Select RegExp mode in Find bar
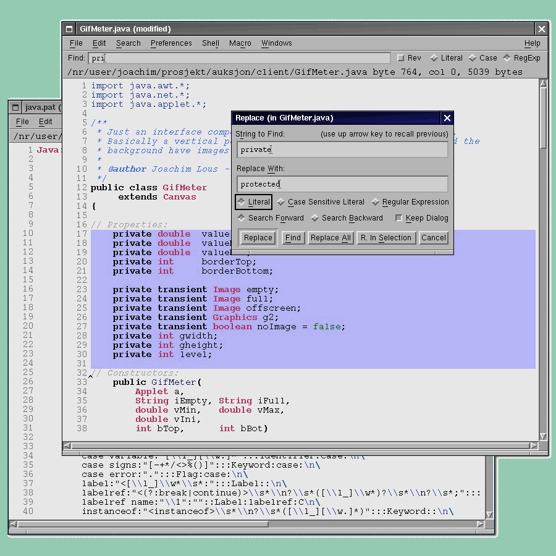Image resolution: width=556 pixels, height=556 pixels. [x=521, y=58]
